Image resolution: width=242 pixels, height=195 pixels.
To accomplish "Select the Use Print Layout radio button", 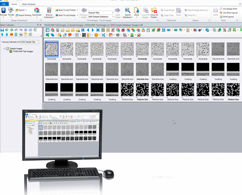I will point(221,12).
